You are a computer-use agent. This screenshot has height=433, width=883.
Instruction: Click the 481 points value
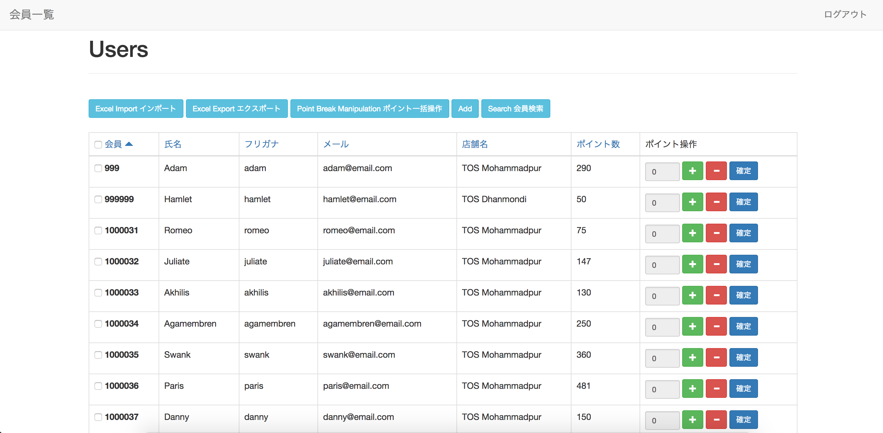(583, 386)
